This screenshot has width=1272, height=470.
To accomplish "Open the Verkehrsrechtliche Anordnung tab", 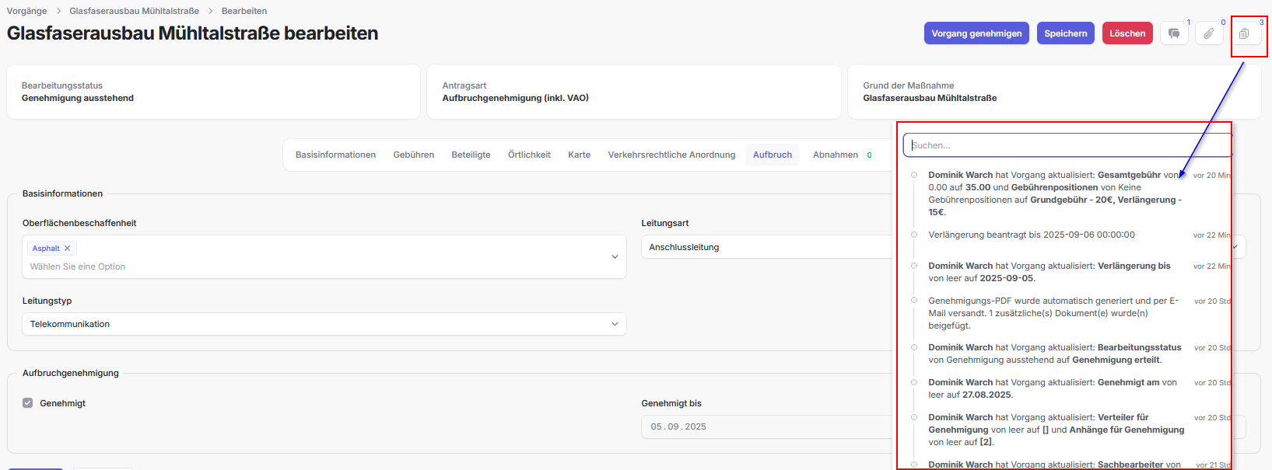I will [671, 155].
